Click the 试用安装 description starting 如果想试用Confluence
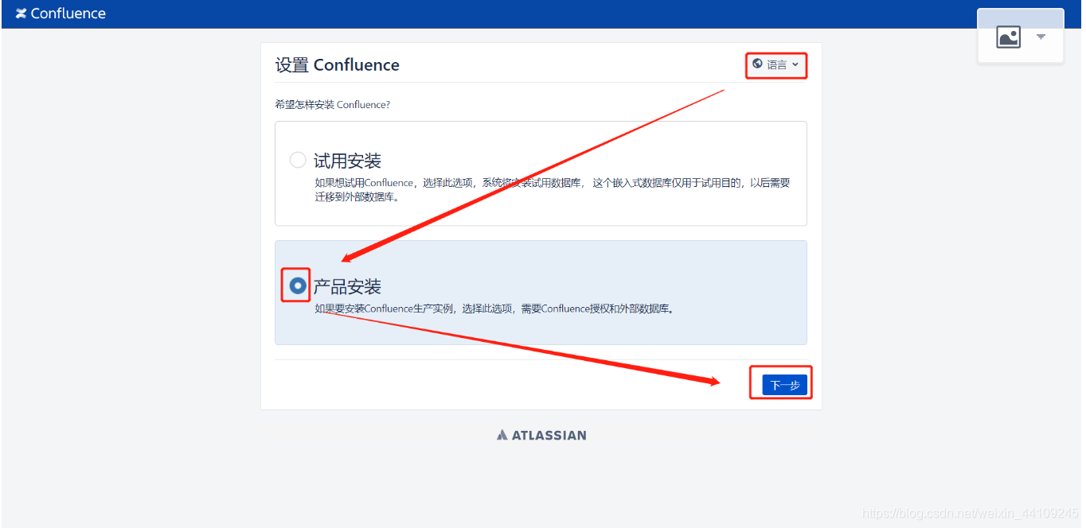Image resolution: width=1086 pixels, height=528 pixels. pos(553,189)
